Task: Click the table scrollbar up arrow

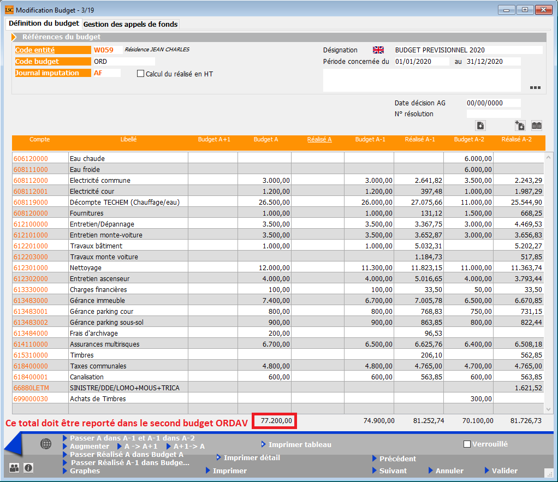Action: [x=548, y=157]
